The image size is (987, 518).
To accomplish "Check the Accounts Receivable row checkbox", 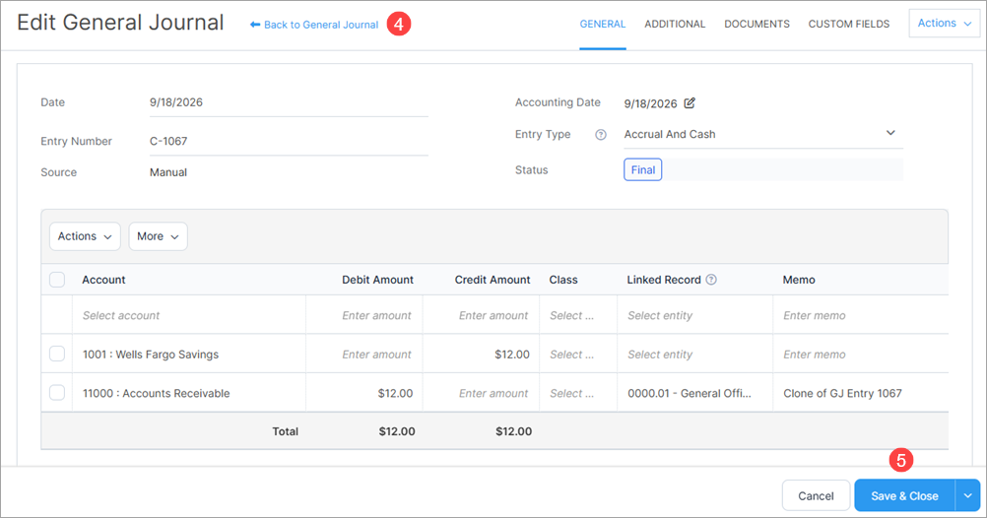I will [57, 393].
